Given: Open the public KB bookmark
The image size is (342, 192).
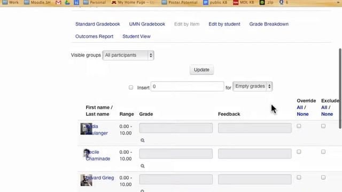Looking at the screenshot, I should tap(215, 2).
